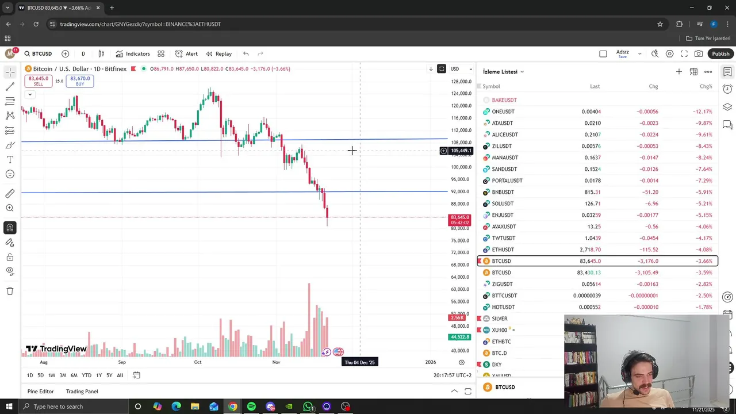Add symbol to watchlist
This screenshot has width=736, height=414.
click(x=679, y=71)
